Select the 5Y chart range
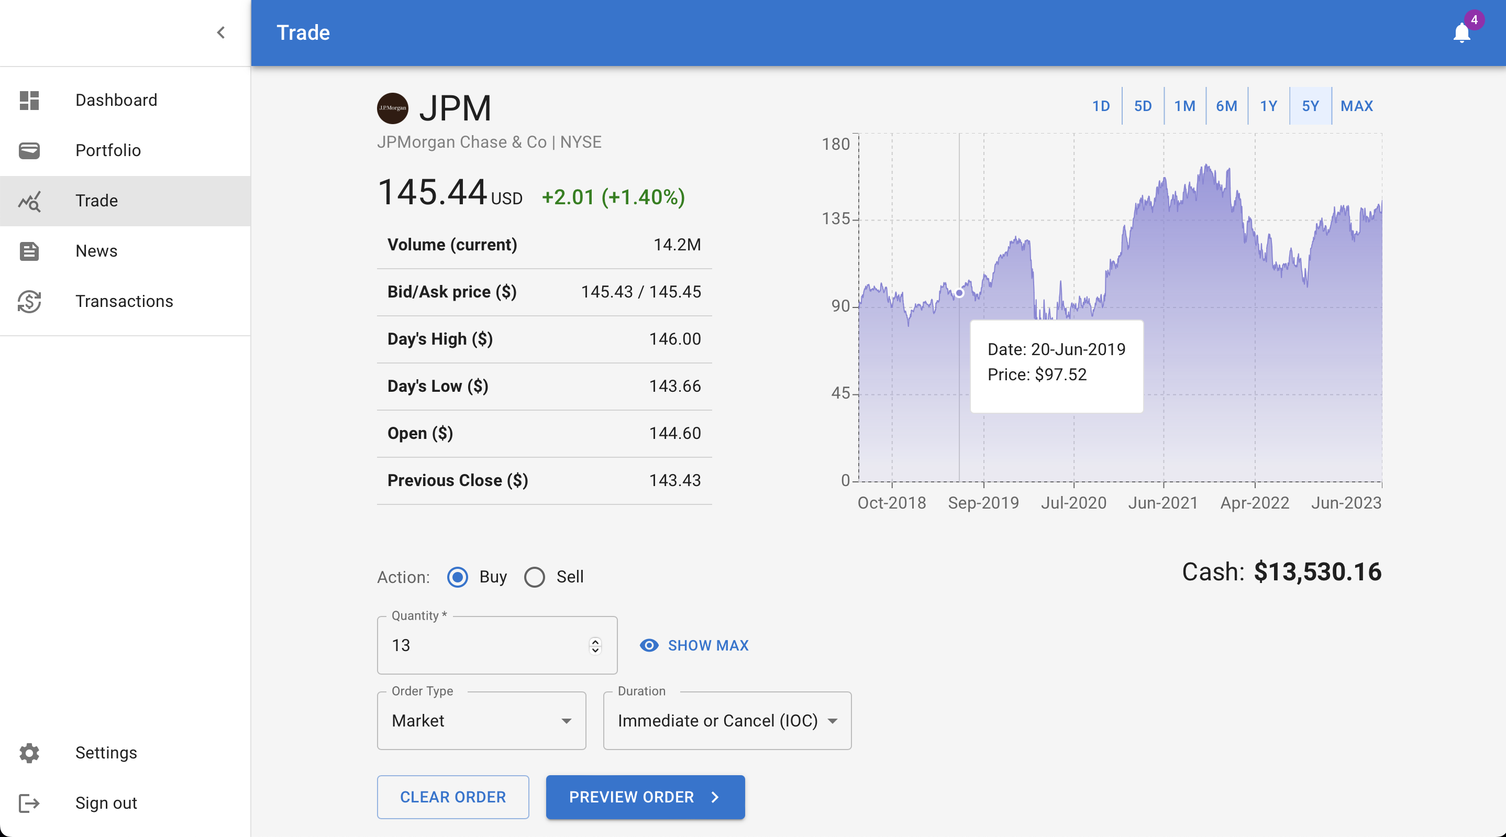Image resolution: width=1506 pixels, height=837 pixels. [1311, 106]
